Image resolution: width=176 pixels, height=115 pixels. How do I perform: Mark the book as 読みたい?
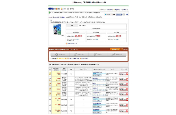pyautogui.click(x=60, y=54)
